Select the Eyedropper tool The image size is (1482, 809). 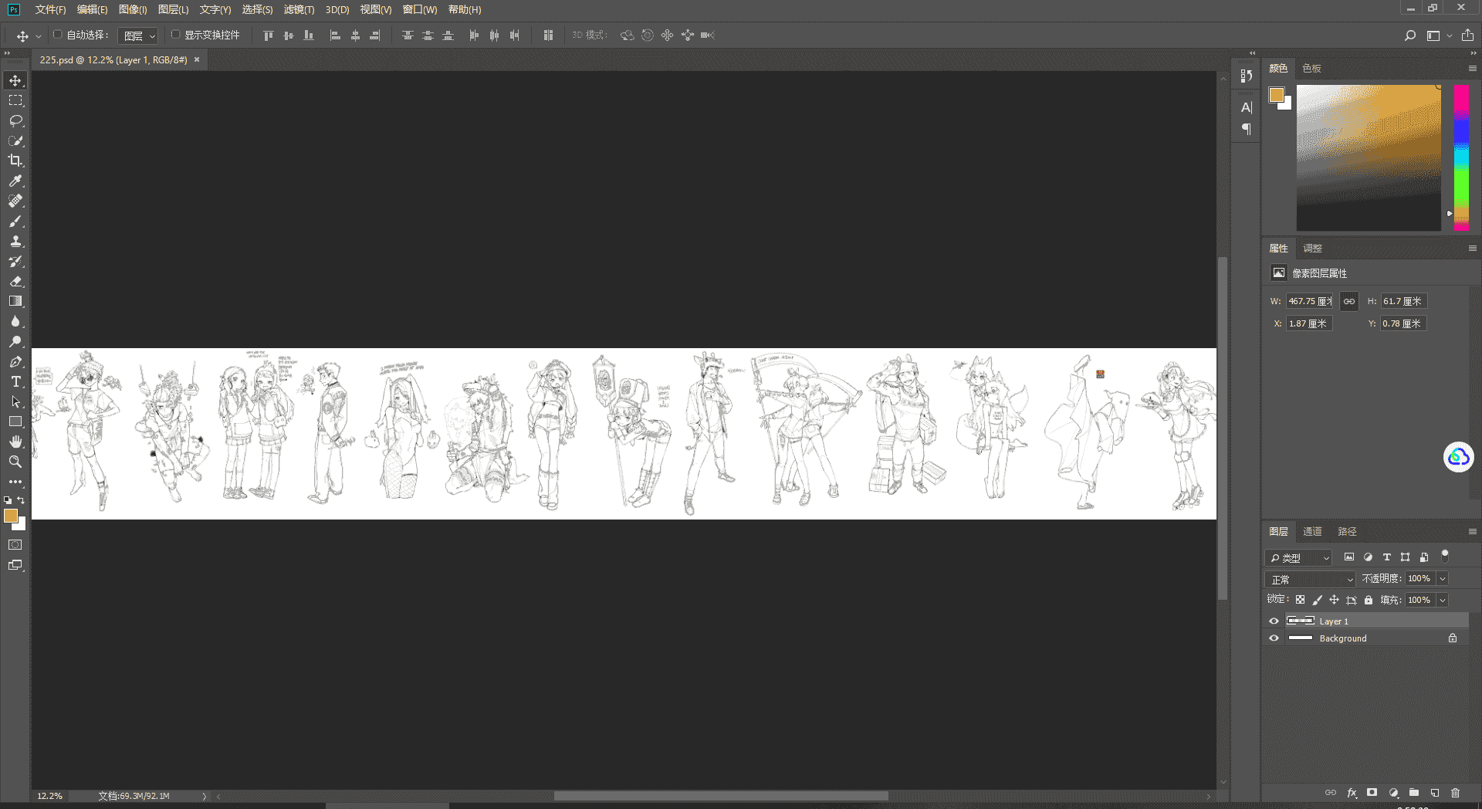tap(15, 181)
